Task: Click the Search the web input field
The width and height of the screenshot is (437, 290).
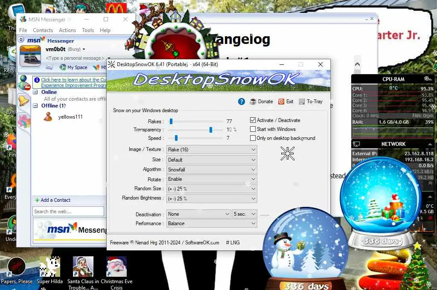Action: (x=68, y=212)
